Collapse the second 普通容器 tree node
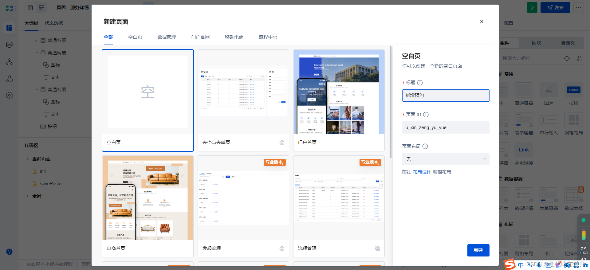Viewport: 590px width, 270px height. [x=37, y=53]
